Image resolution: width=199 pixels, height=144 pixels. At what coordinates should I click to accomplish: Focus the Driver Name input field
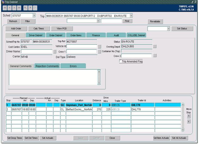37,51
